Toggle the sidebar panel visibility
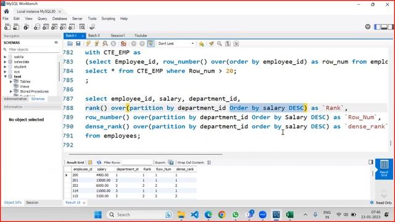The height and width of the screenshot is (222, 395). [x=377, y=27]
